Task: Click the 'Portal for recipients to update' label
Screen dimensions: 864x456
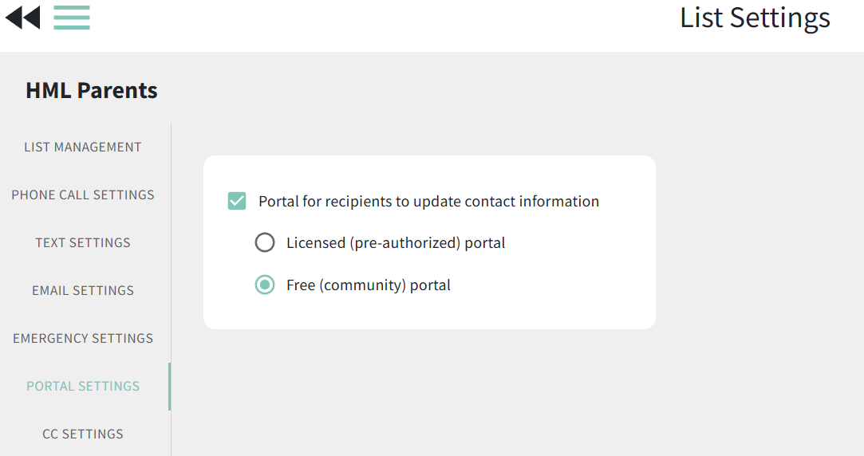Action: point(428,202)
